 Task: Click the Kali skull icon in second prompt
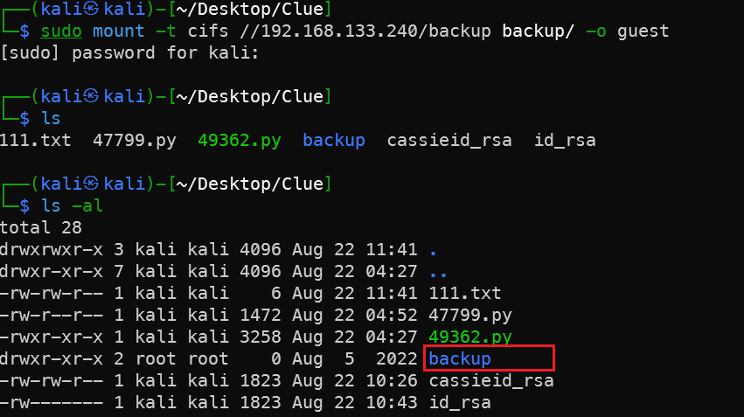coord(91,96)
